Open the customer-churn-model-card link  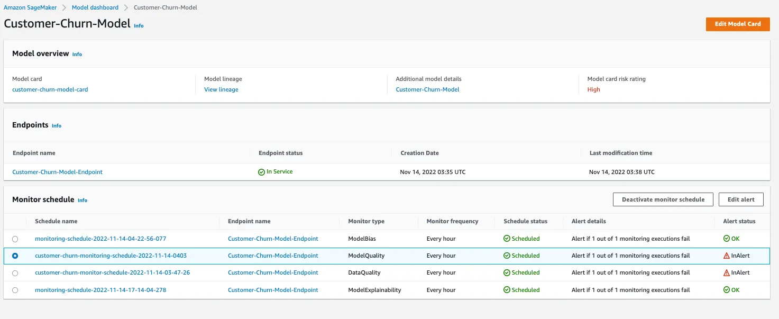[50, 89]
